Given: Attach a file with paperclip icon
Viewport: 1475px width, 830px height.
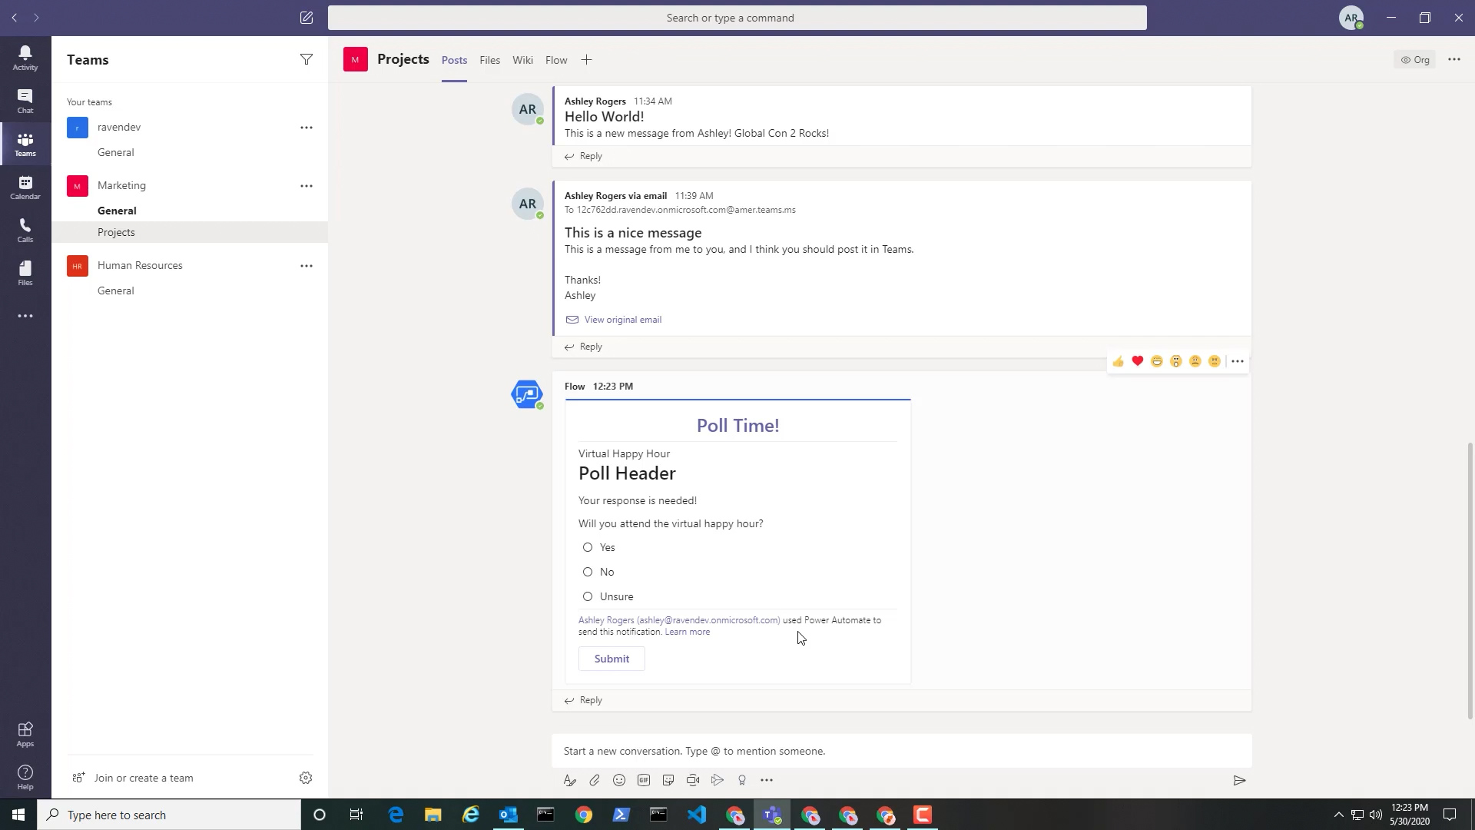Looking at the screenshot, I should [x=595, y=780].
